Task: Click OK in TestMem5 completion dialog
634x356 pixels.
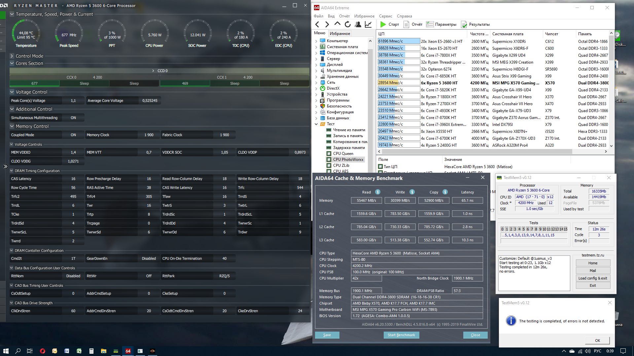Action: pos(597,341)
